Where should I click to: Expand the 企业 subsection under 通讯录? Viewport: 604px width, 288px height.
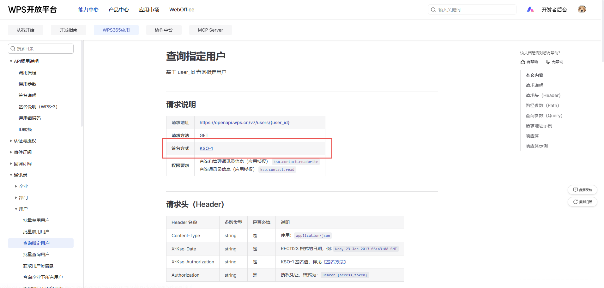tap(16, 186)
